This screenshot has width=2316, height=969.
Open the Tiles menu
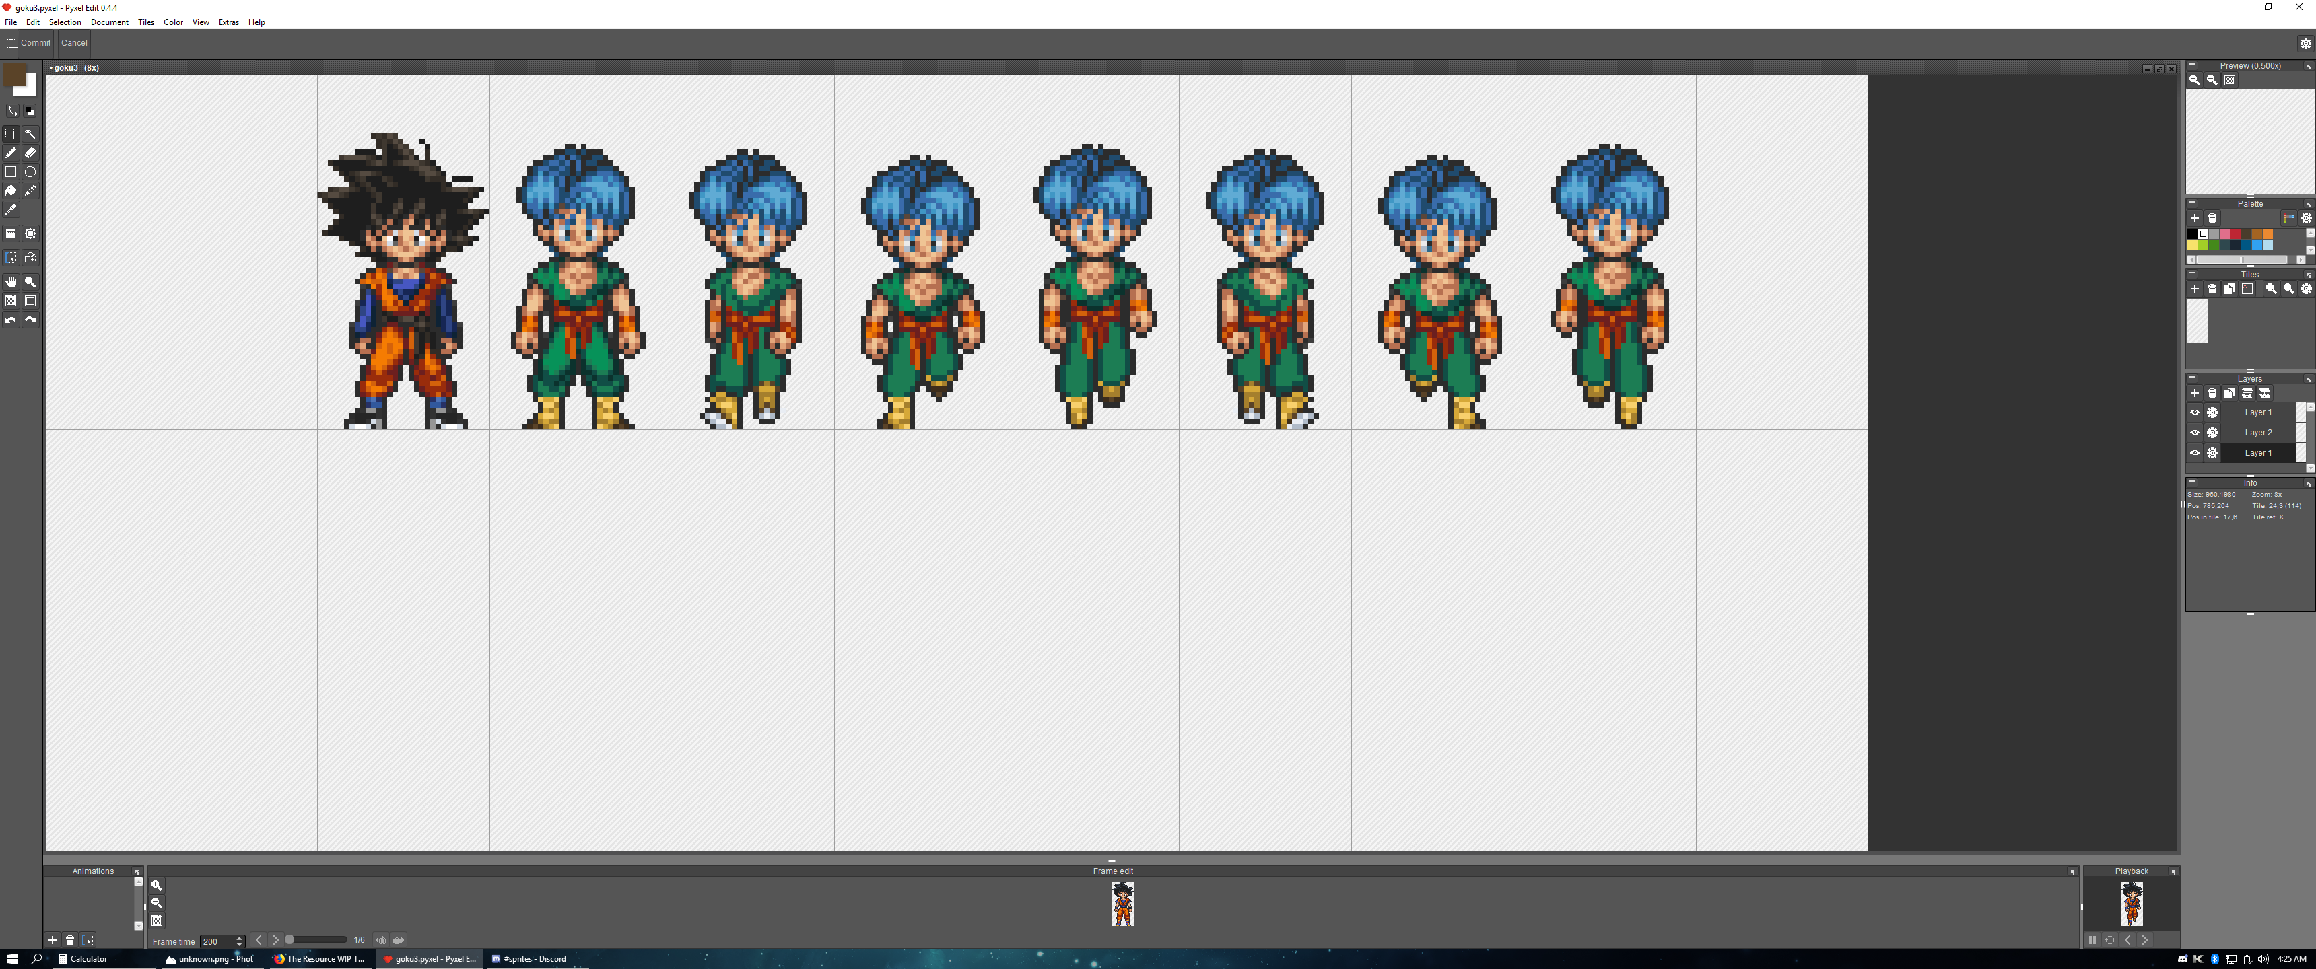(145, 22)
